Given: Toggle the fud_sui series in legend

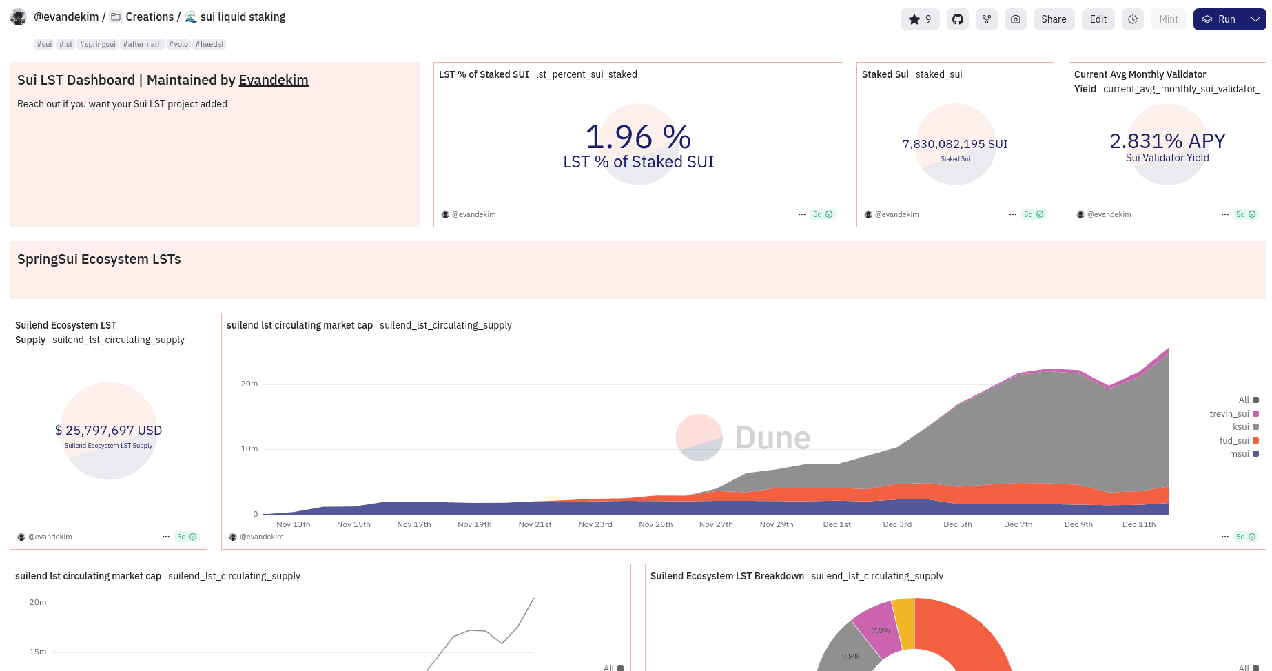Looking at the screenshot, I should (1239, 441).
